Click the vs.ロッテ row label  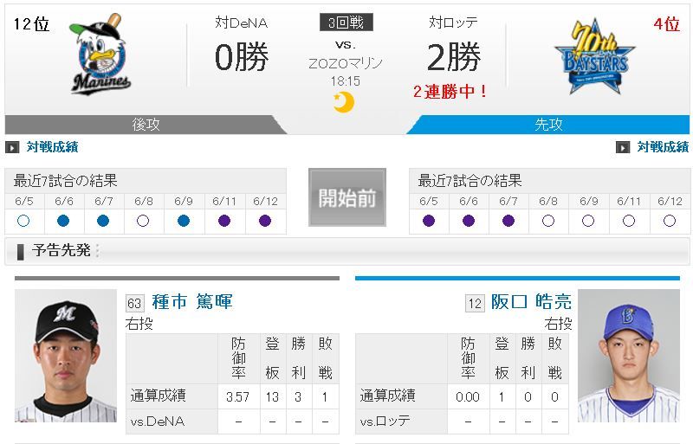(385, 421)
